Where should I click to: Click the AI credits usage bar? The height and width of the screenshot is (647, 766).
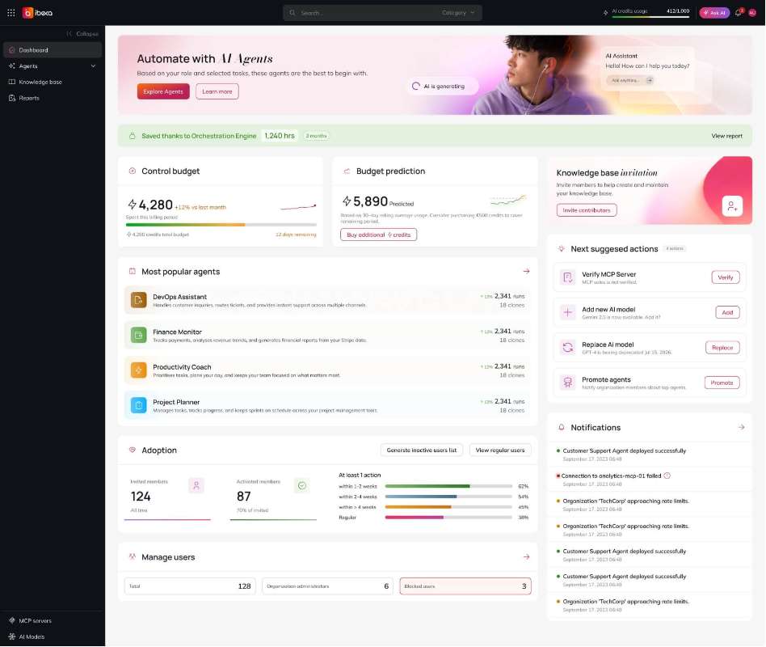(x=650, y=17)
